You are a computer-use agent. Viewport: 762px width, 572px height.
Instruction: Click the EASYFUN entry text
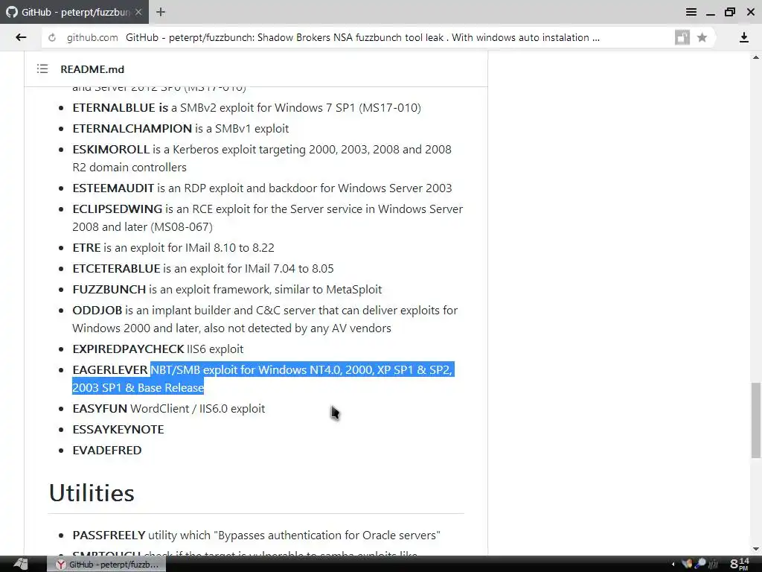(169, 409)
